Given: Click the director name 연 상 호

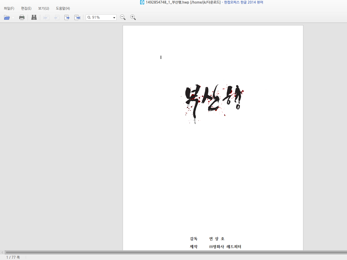Looking at the screenshot, I should (x=217, y=239).
